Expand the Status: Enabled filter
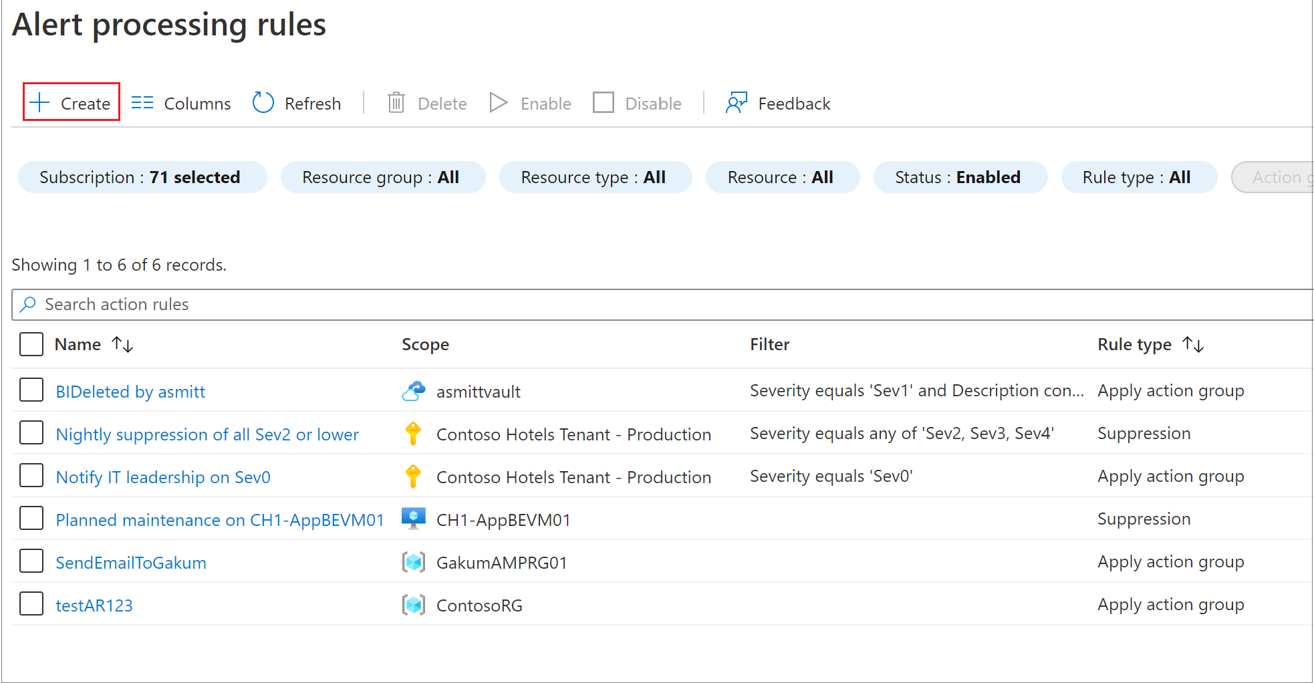Screen dimensions: 1314x683 pyautogui.click(x=959, y=177)
